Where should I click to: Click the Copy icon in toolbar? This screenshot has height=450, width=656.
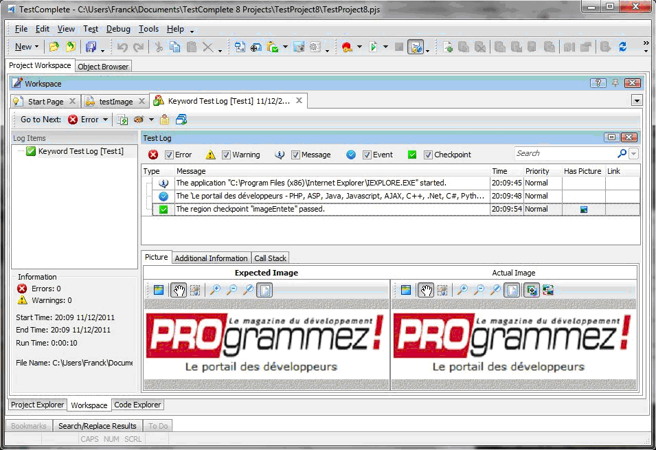coord(175,47)
